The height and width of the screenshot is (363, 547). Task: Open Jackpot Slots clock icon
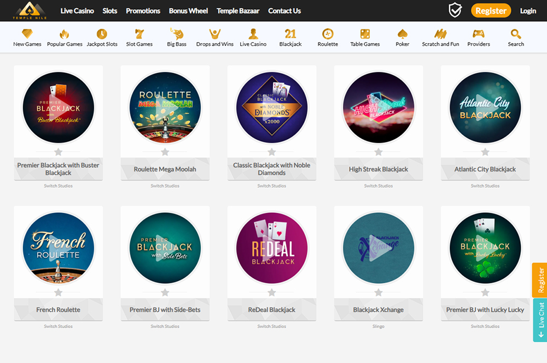(102, 34)
